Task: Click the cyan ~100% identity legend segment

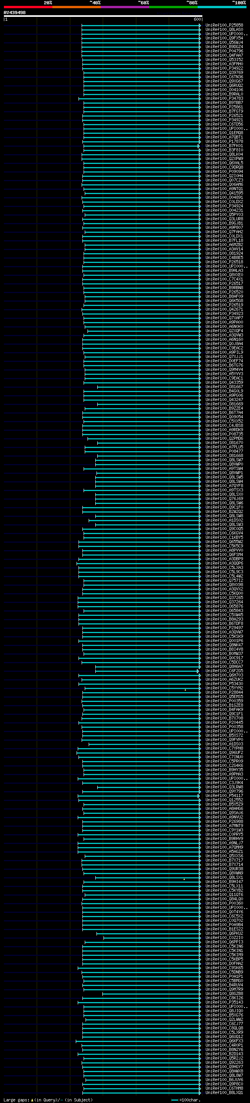Action: 222,7
